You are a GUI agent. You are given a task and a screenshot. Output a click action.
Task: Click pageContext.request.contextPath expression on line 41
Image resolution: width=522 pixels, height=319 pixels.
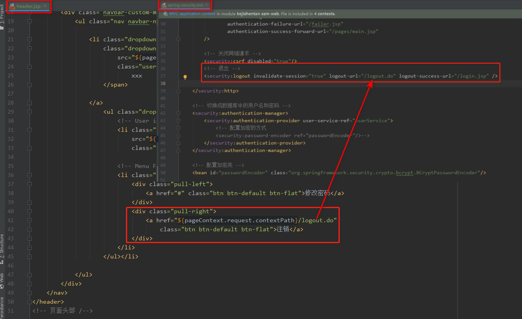[x=239, y=220]
